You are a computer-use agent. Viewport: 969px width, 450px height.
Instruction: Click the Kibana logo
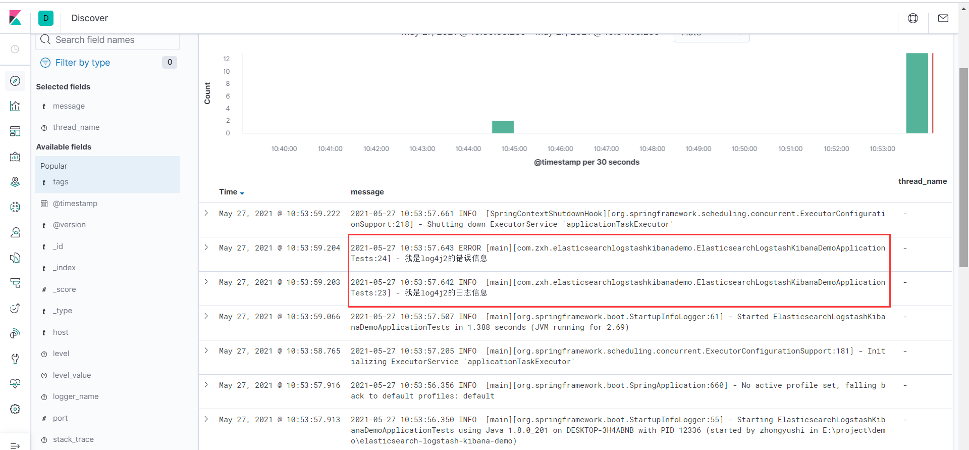15,18
